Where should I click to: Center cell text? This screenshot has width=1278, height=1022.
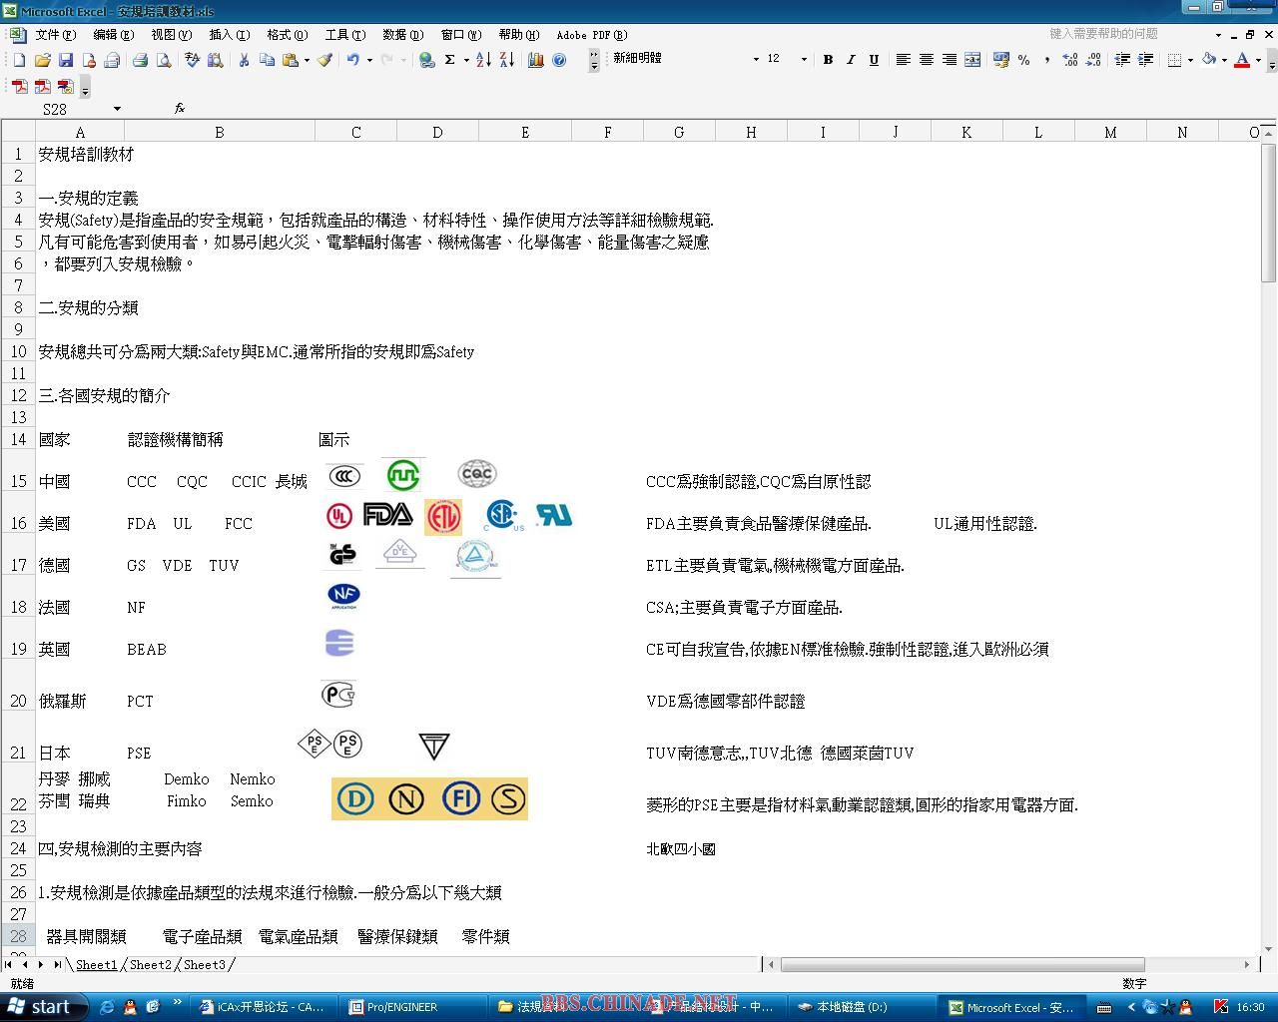click(926, 60)
